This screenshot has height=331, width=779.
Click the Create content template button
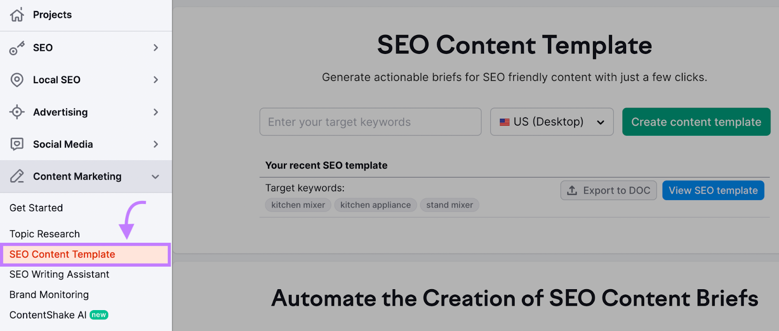(696, 122)
